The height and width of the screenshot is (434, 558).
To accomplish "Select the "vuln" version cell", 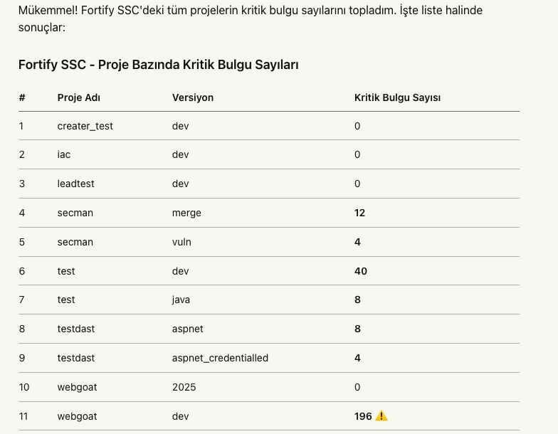I will pyautogui.click(x=181, y=242).
